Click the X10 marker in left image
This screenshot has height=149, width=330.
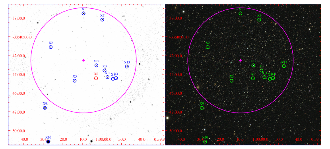pyautogui.click(x=48, y=141)
